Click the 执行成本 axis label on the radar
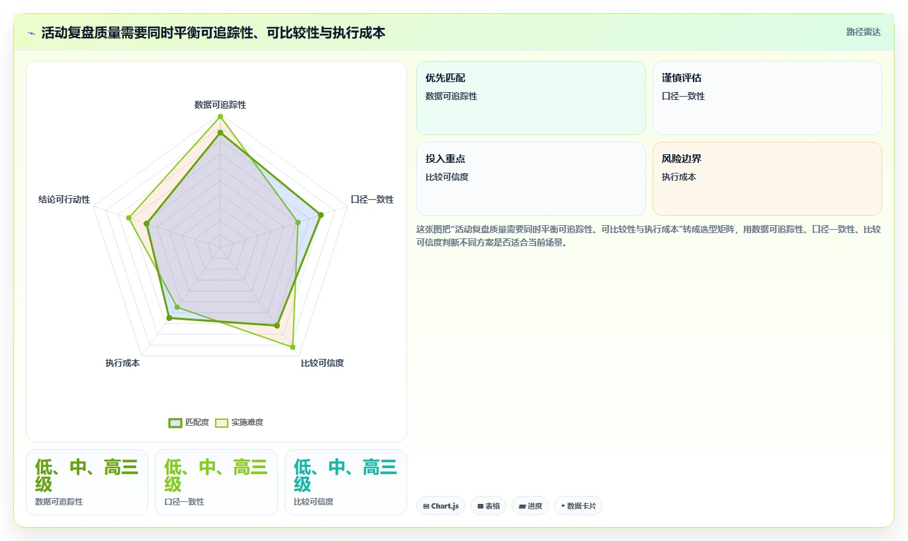The image size is (908, 541). (x=122, y=363)
